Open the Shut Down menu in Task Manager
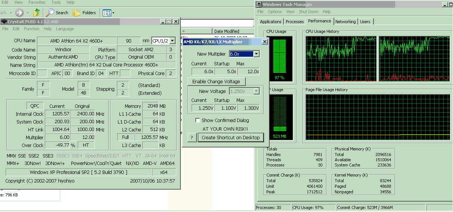 (x=308, y=12)
